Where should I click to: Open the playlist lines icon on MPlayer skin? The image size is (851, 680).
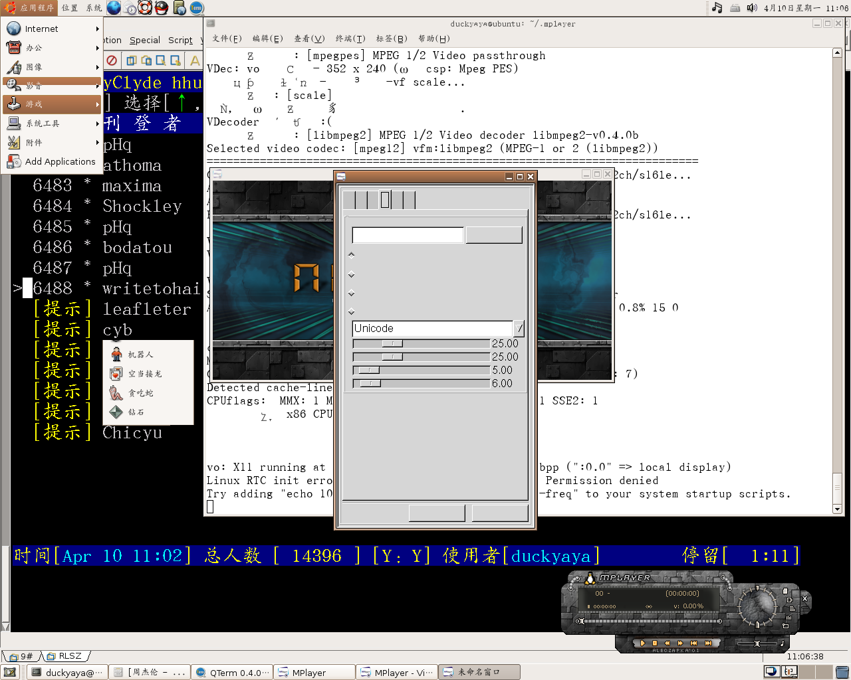(792, 608)
